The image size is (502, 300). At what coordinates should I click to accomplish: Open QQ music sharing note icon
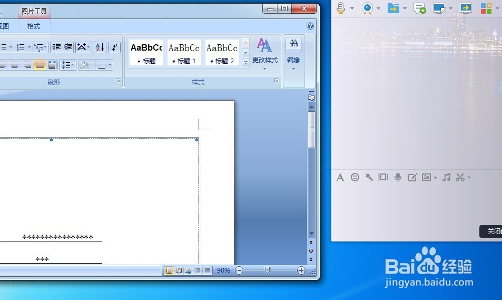[x=446, y=177]
